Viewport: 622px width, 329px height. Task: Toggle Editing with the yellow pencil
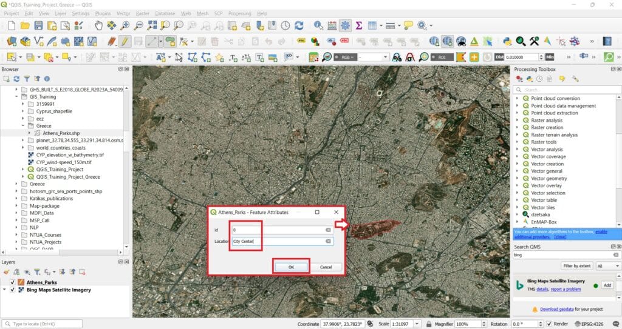125,41
